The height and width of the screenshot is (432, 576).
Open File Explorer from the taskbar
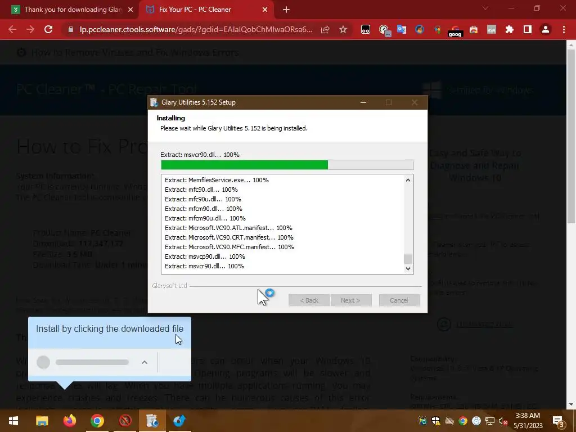42,421
